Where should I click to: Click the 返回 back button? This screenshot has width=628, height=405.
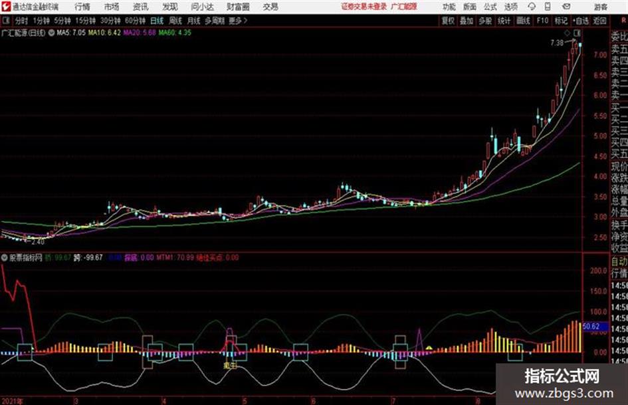[599, 21]
